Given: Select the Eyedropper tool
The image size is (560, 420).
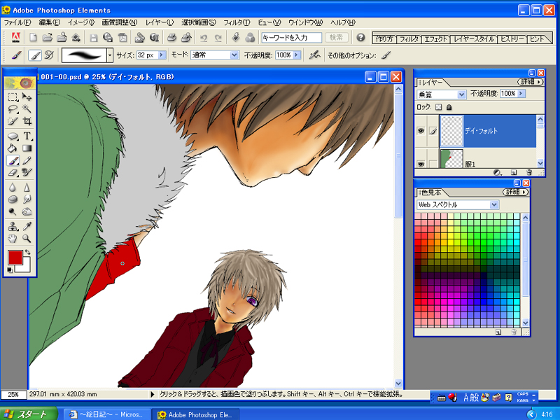Looking at the screenshot, I should [x=27, y=226].
